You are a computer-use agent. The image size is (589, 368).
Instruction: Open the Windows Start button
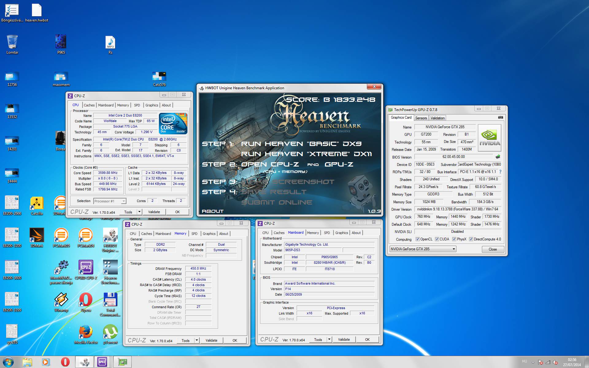point(8,362)
